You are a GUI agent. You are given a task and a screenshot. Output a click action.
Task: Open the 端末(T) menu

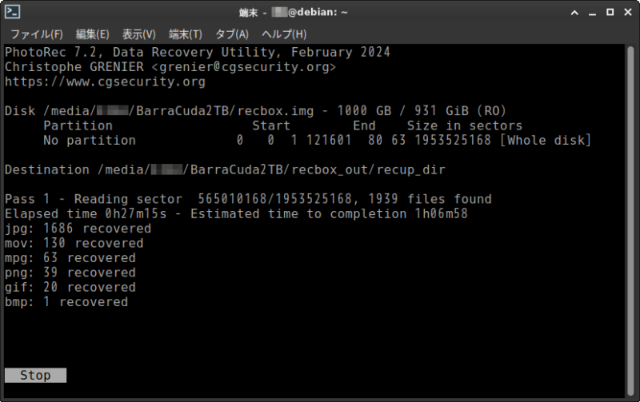[x=186, y=34]
